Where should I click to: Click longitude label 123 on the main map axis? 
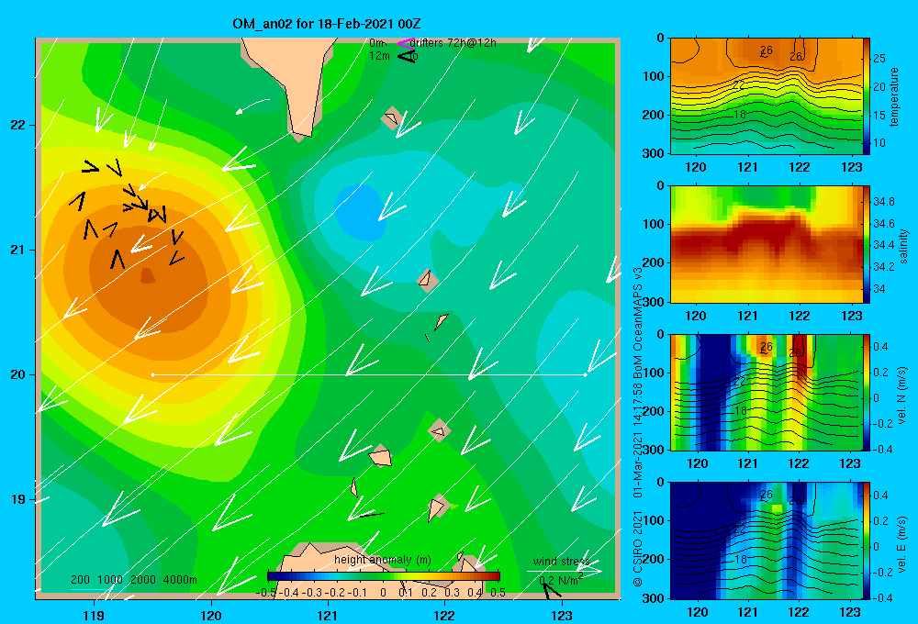point(562,615)
